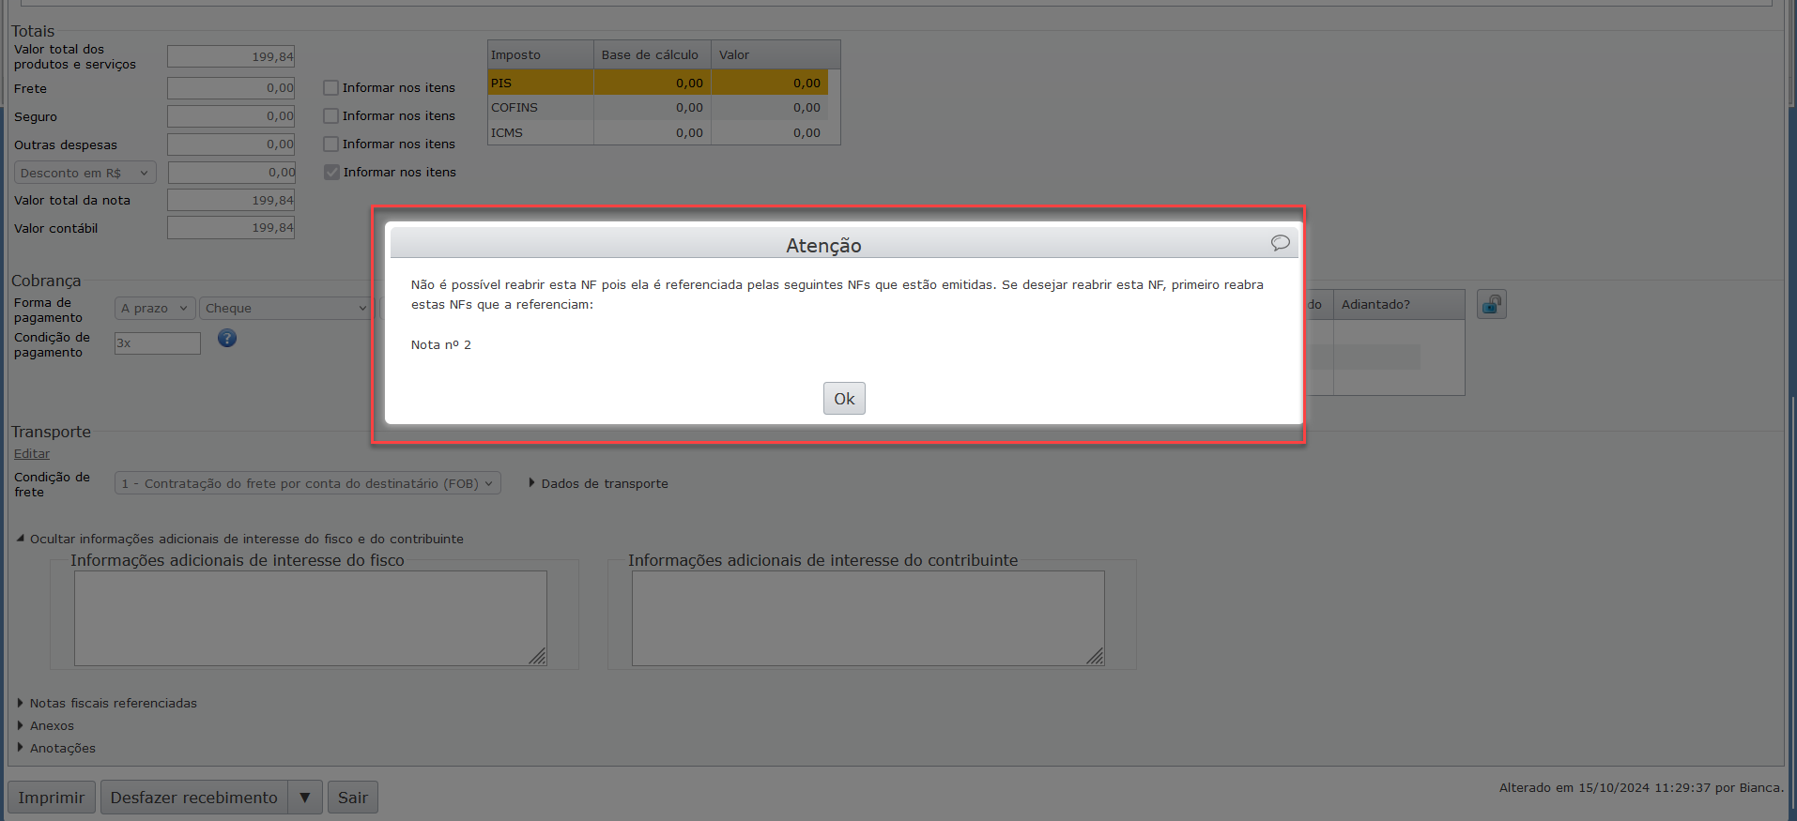
Task: Select the COFINS row in tax table
Action: click(658, 108)
